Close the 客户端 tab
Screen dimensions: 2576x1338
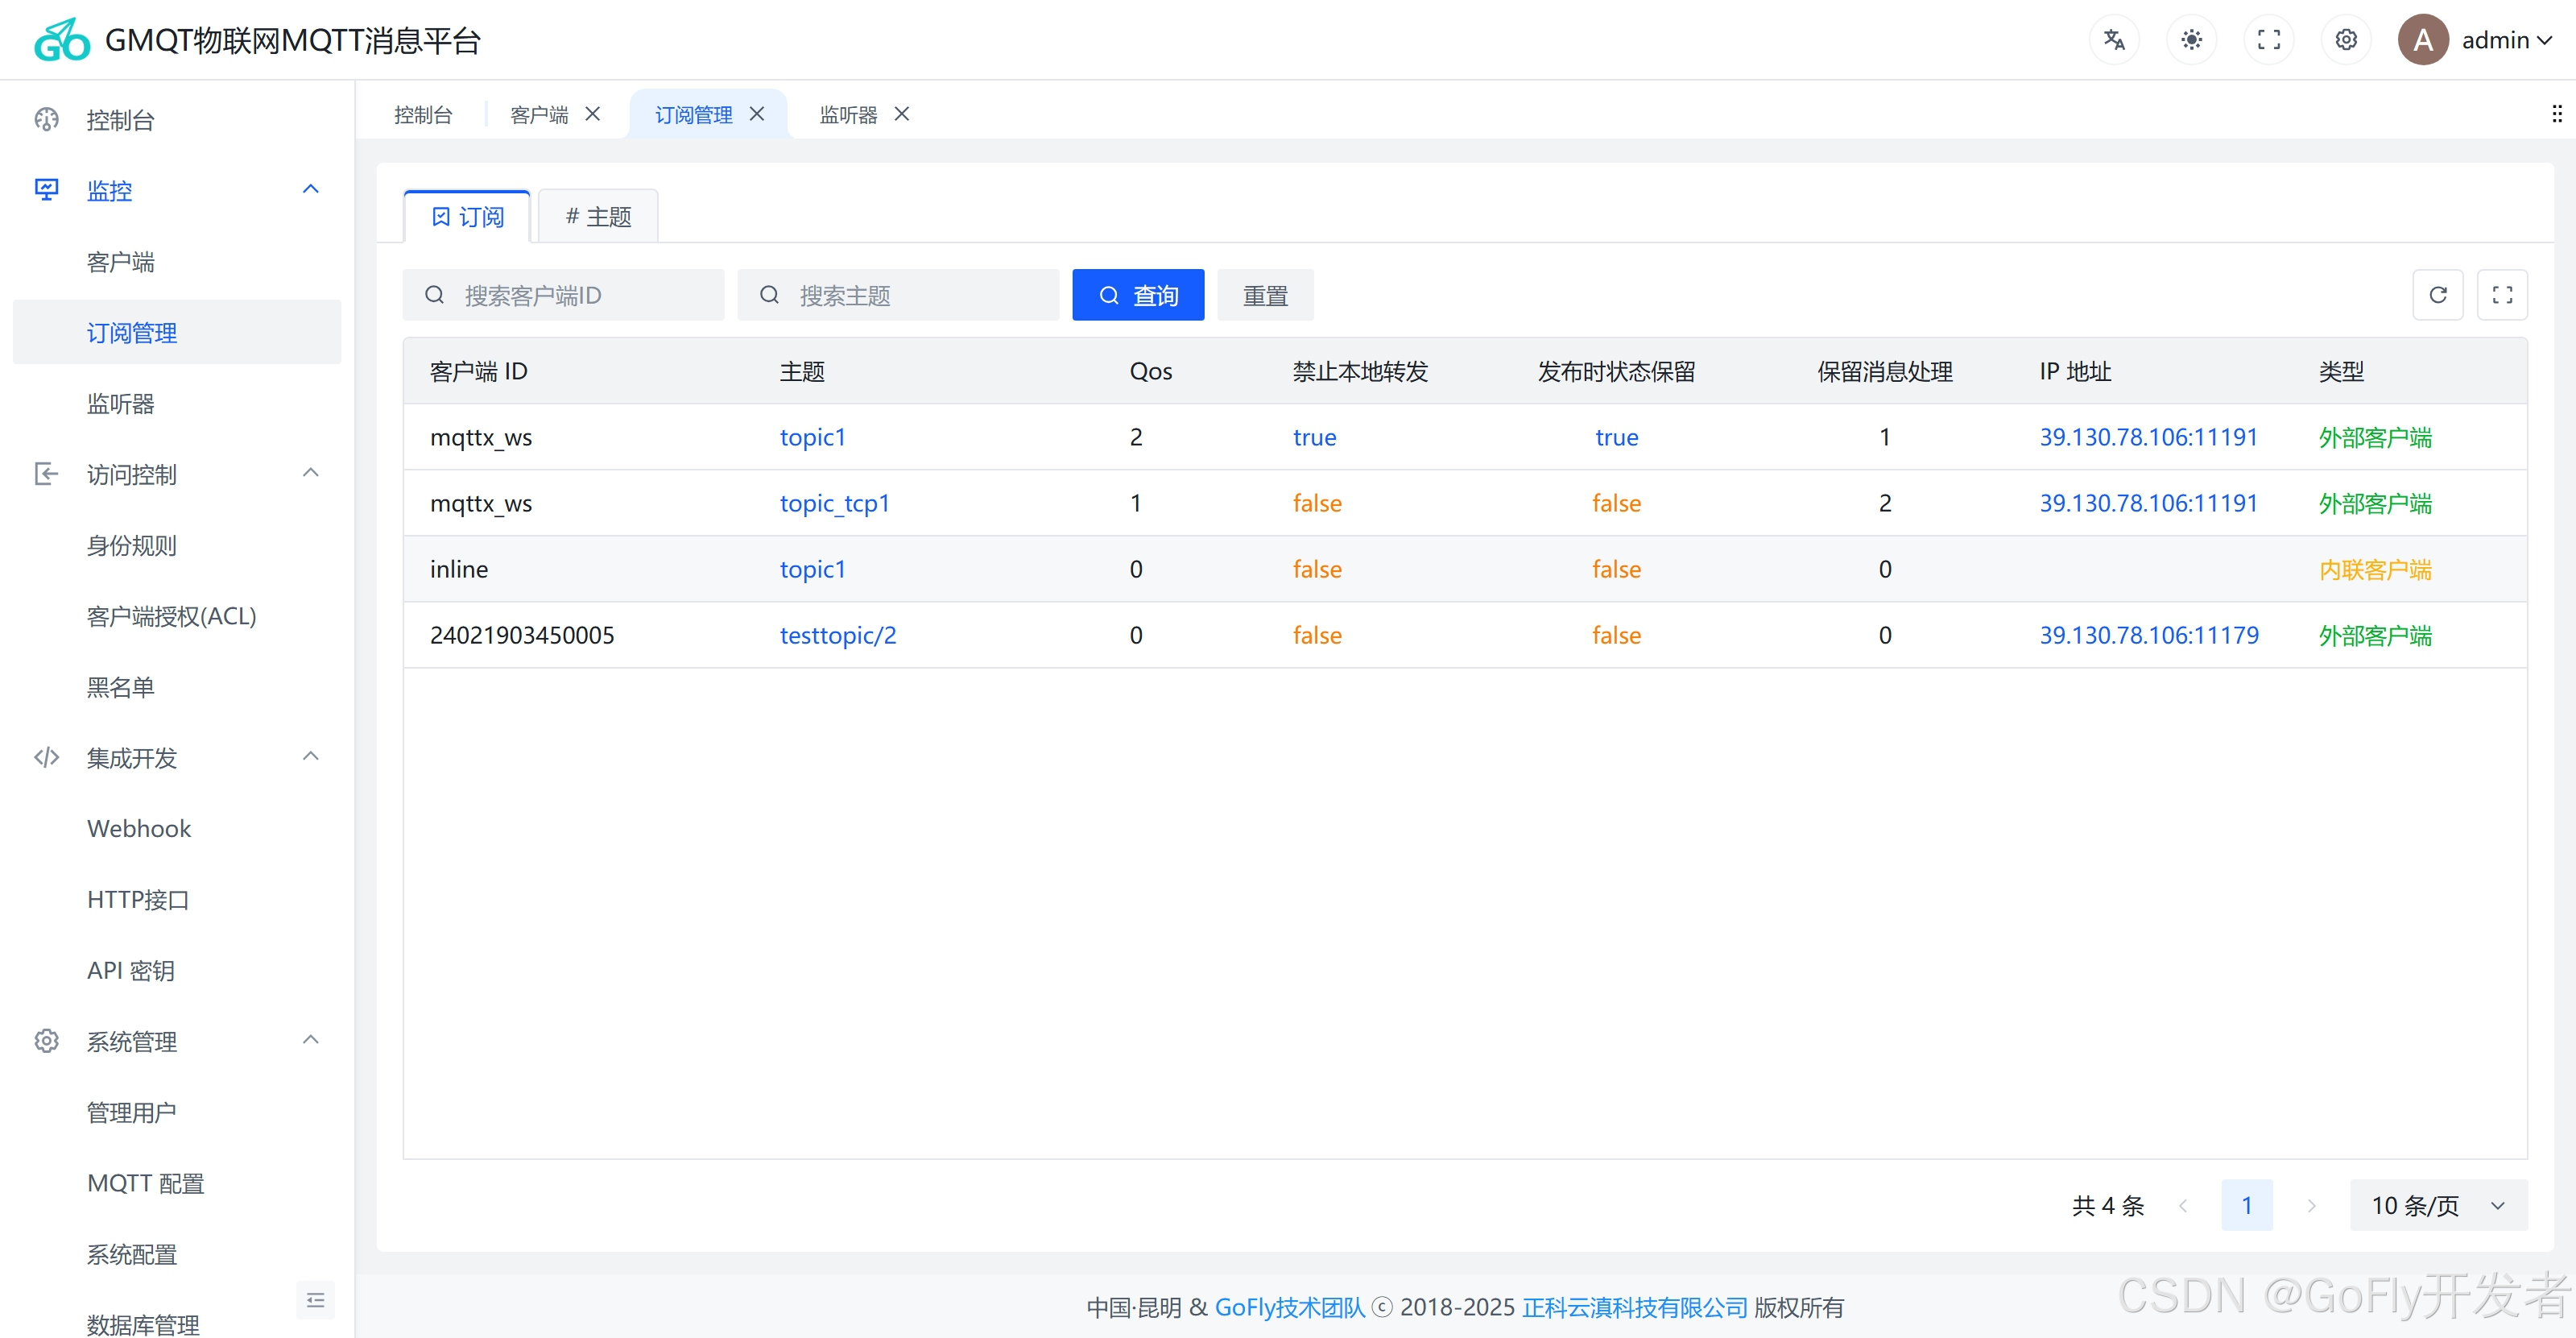click(593, 114)
